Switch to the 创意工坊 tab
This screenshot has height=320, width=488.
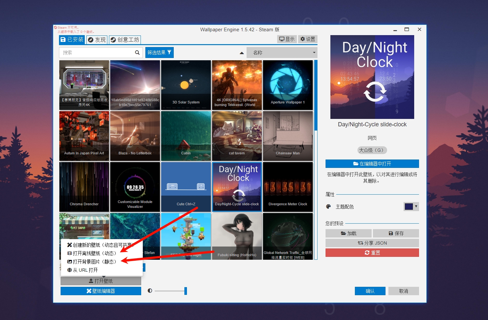click(125, 40)
